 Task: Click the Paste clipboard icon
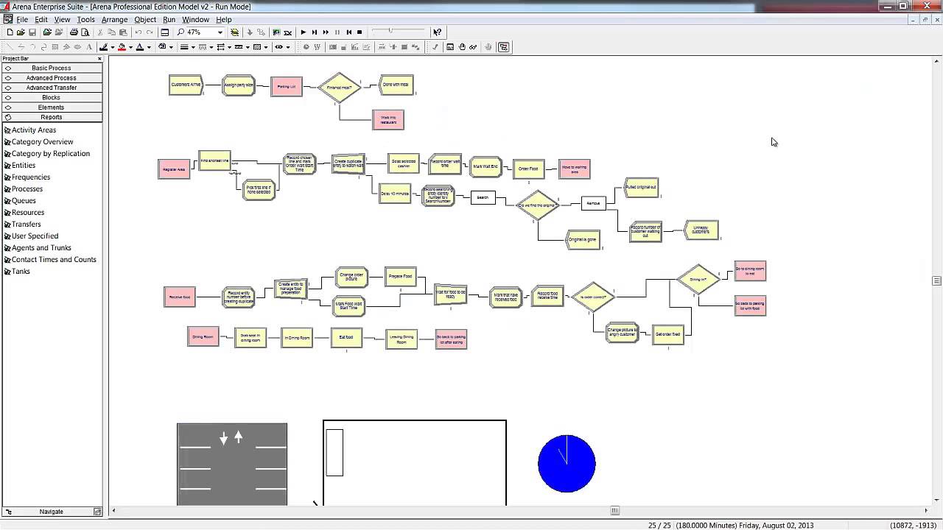click(123, 32)
